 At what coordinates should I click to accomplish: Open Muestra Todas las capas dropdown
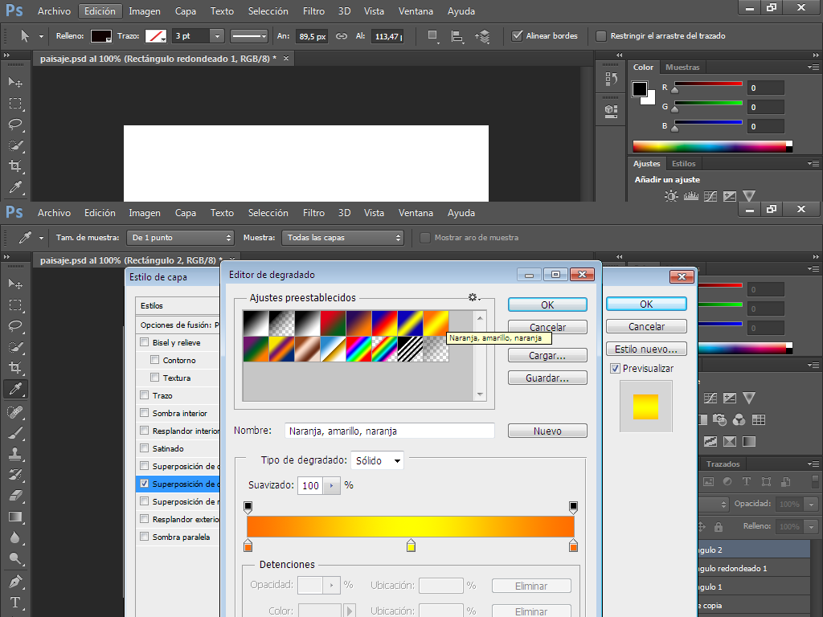point(342,238)
